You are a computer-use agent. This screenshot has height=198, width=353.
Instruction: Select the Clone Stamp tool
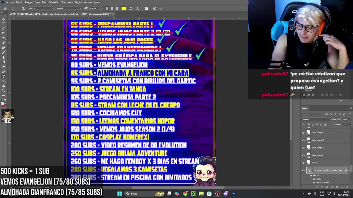(4, 57)
